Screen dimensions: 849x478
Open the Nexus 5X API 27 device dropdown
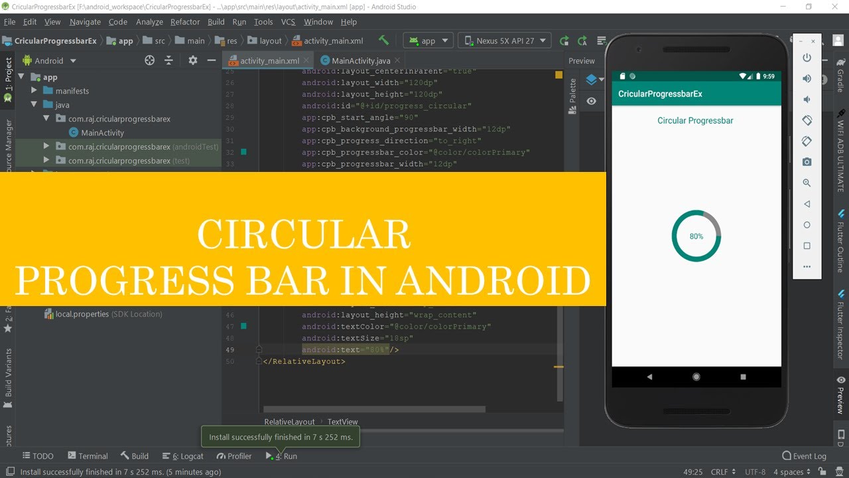click(505, 40)
